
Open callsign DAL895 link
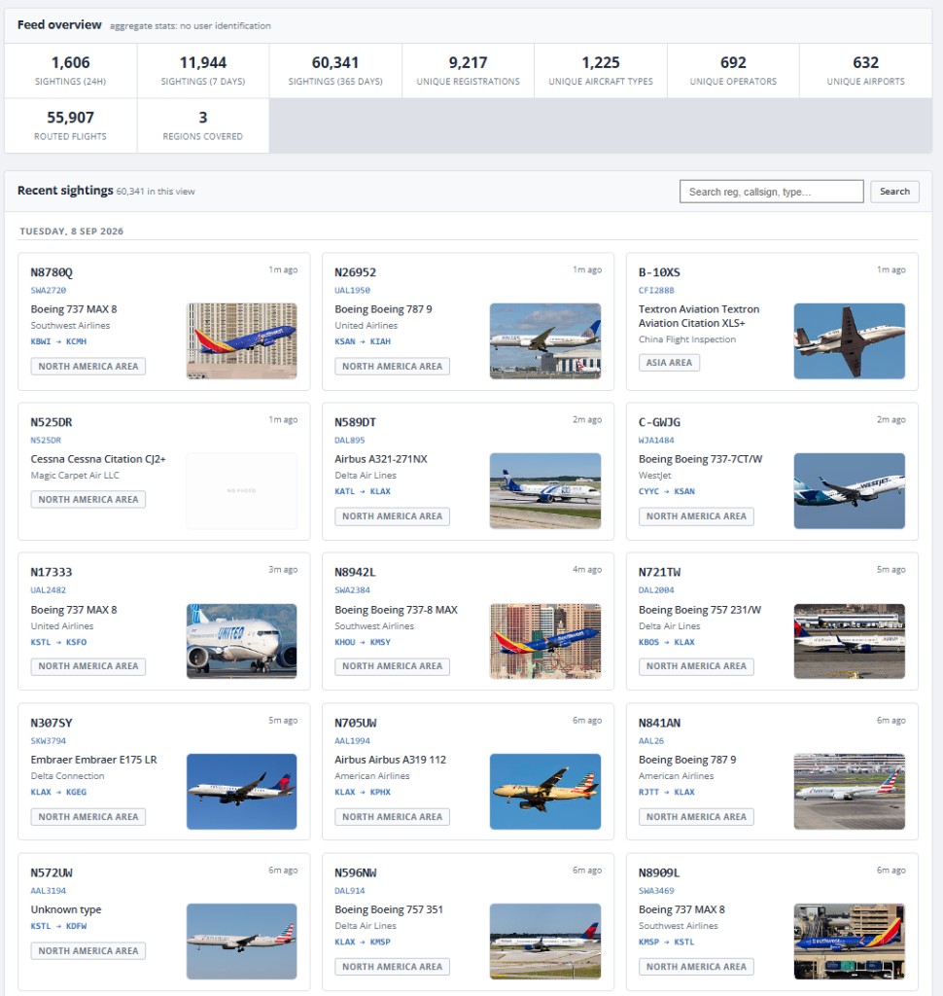[350, 441]
